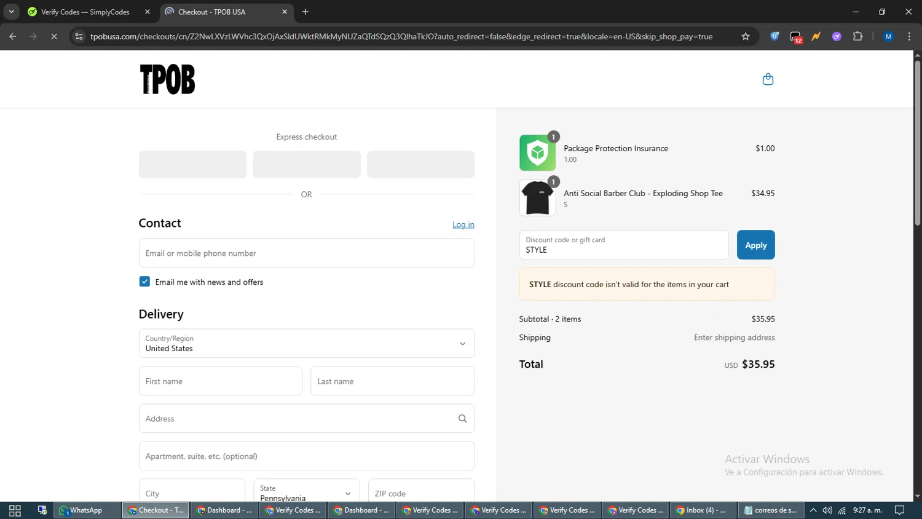Click the Exploding Shop Tee thumbnail

[537, 198]
